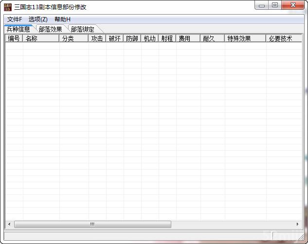Click the 名称 column header

tap(41, 38)
